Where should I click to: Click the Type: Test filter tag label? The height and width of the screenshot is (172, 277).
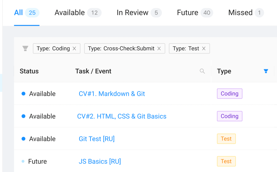186,49
